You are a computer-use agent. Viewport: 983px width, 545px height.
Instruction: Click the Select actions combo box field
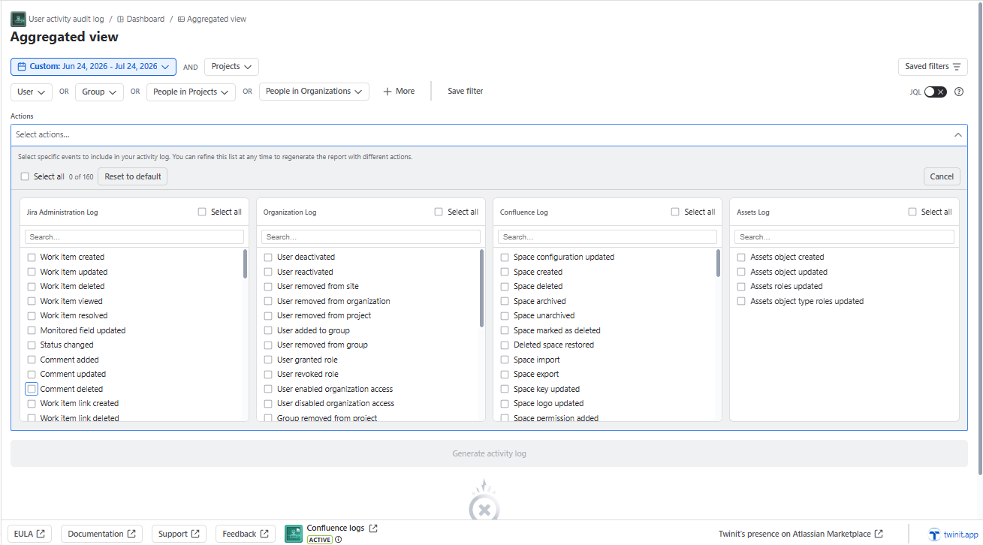coord(489,135)
